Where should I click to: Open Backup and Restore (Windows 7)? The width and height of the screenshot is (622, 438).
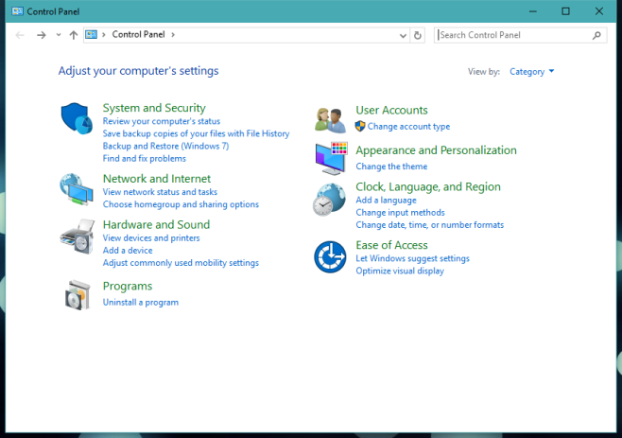pyautogui.click(x=165, y=146)
